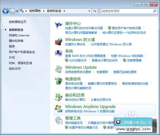The width and height of the screenshot is (160, 135).
Task: Click shield icon beside 设备管理器
Action: pos(124,60)
